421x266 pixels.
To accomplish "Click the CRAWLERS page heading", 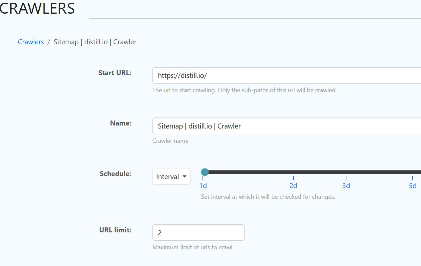I will coord(37,8).
